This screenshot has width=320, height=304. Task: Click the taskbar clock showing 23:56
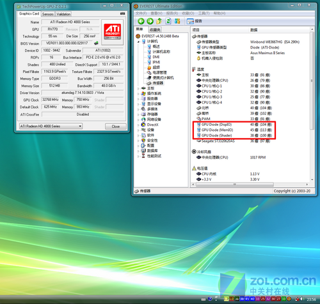pos(311,299)
